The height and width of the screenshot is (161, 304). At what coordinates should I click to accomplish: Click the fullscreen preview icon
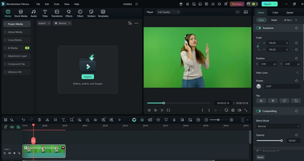[x=246, y=110]
